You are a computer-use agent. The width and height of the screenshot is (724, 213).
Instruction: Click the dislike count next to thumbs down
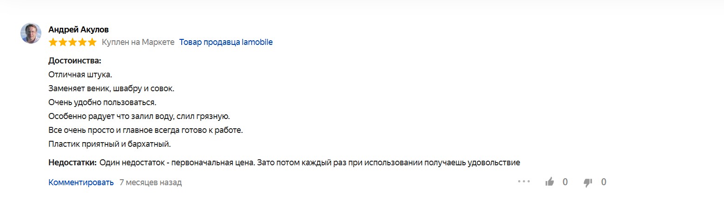point(604,182)
